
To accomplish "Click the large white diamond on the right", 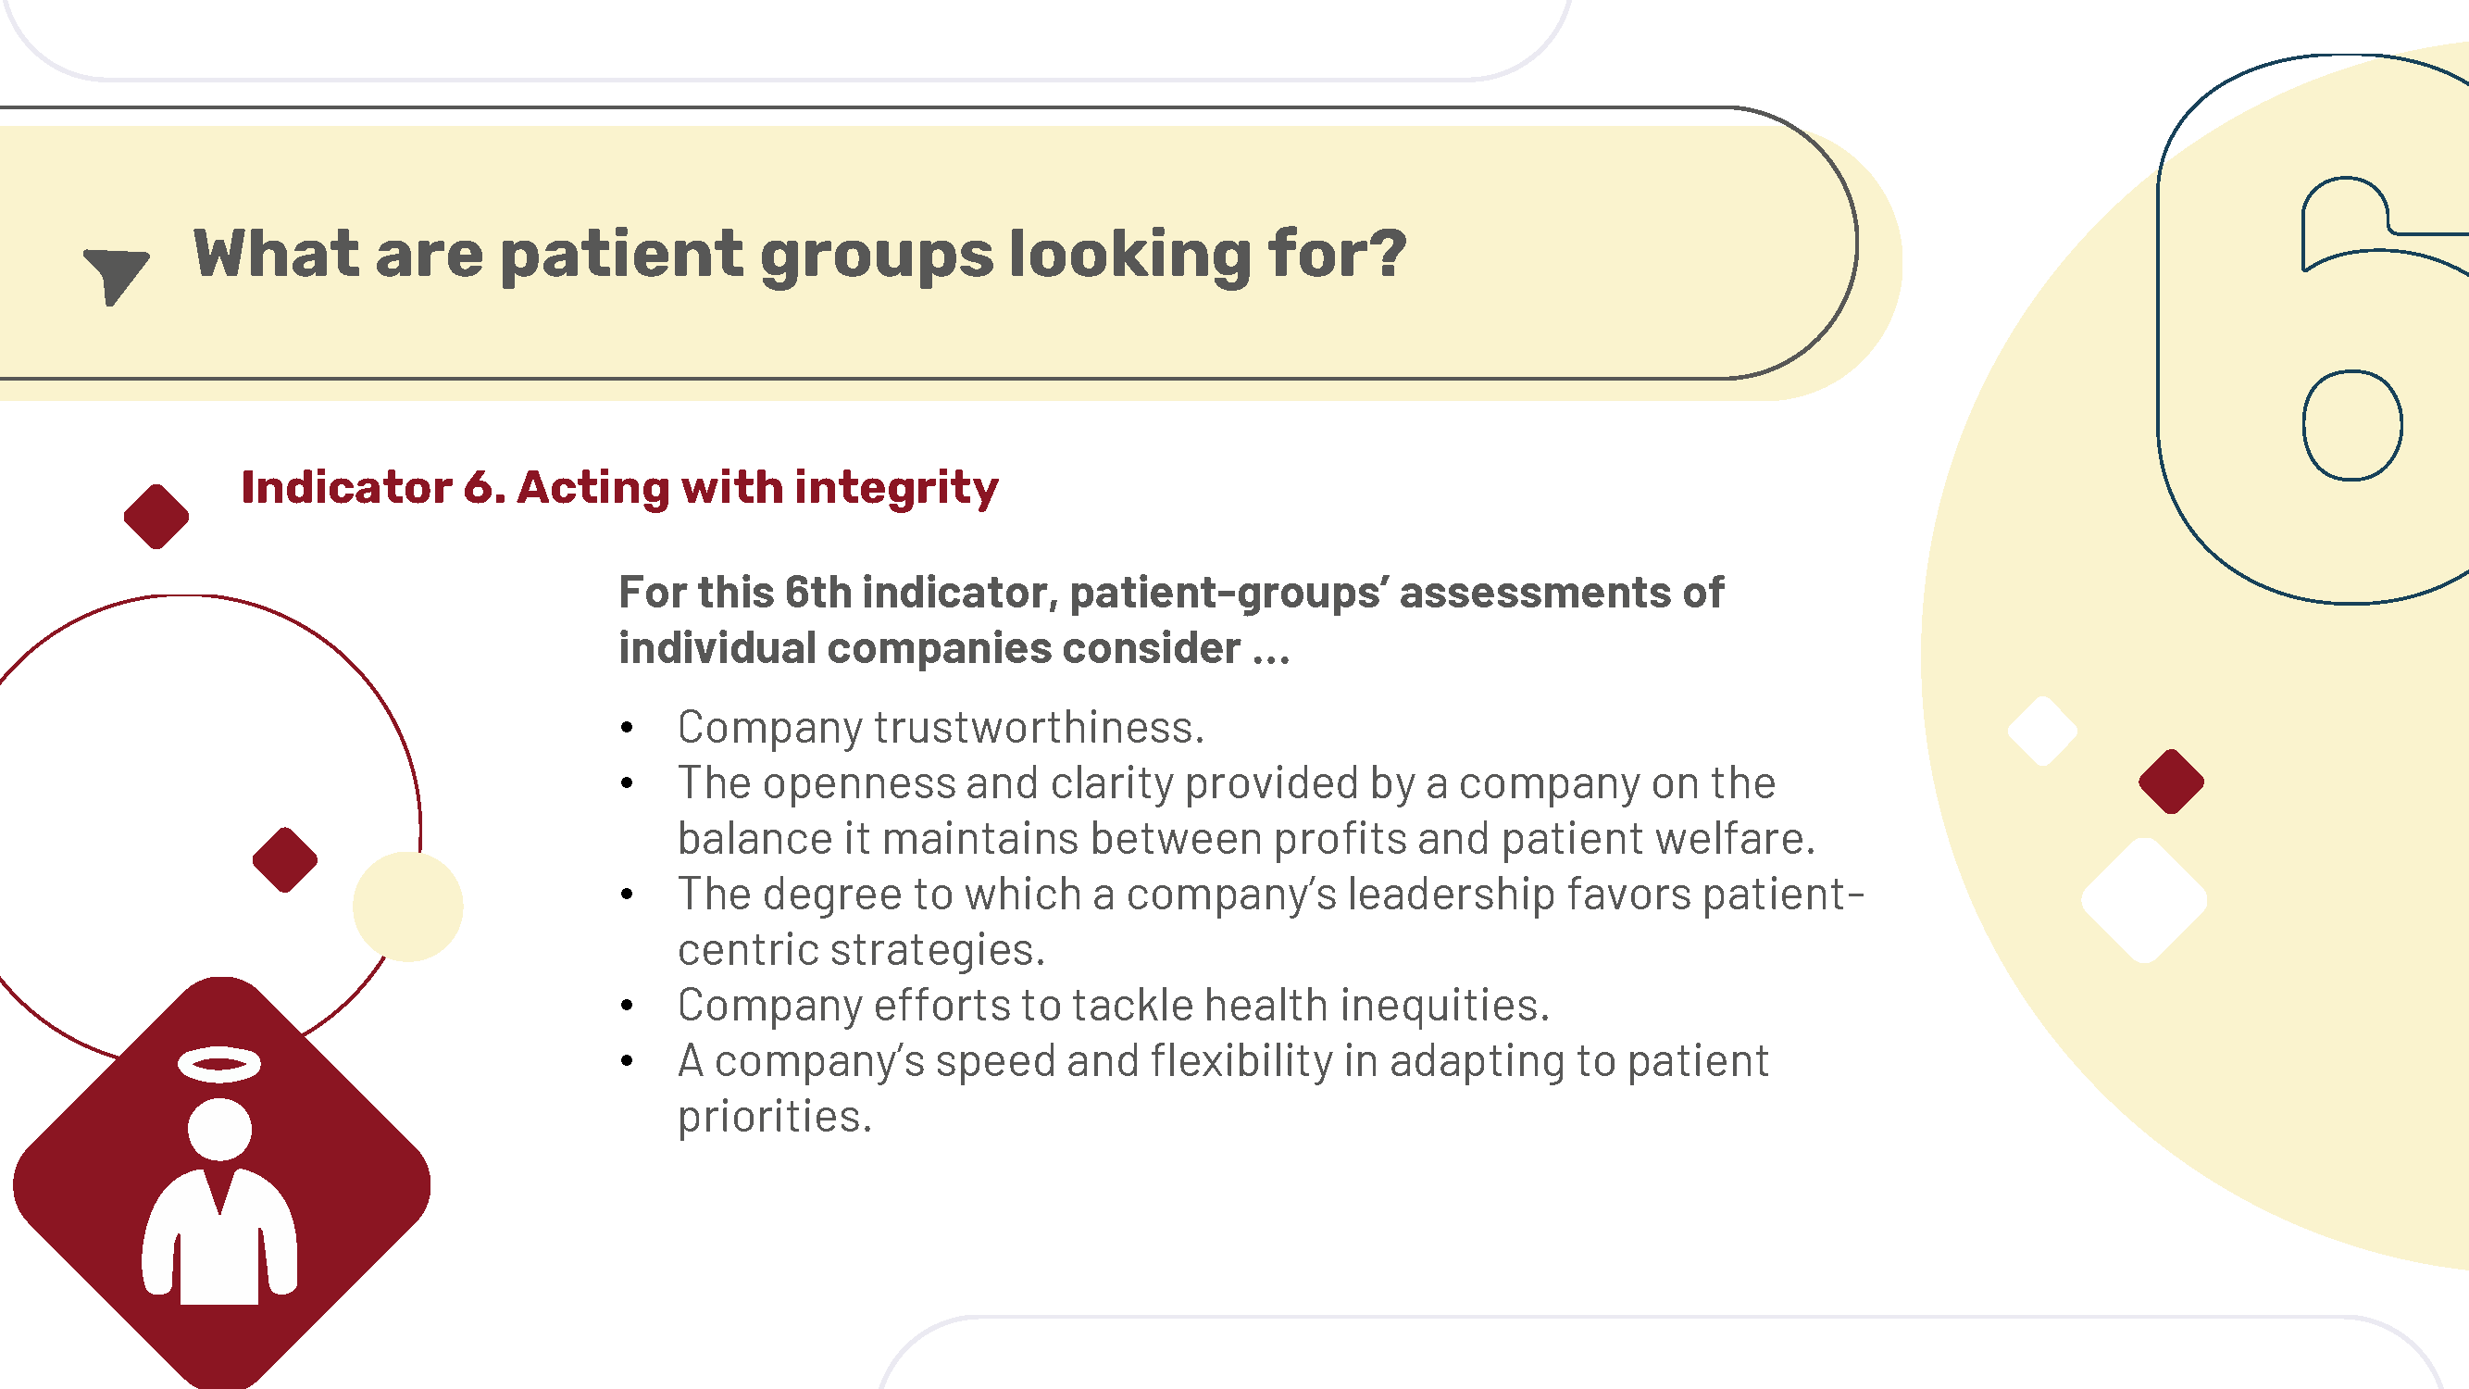I will (2144, 900).
